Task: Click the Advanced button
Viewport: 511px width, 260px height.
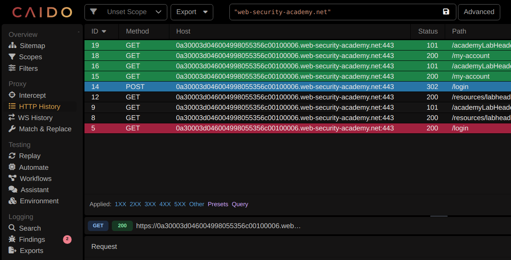Action: (479, 12)
